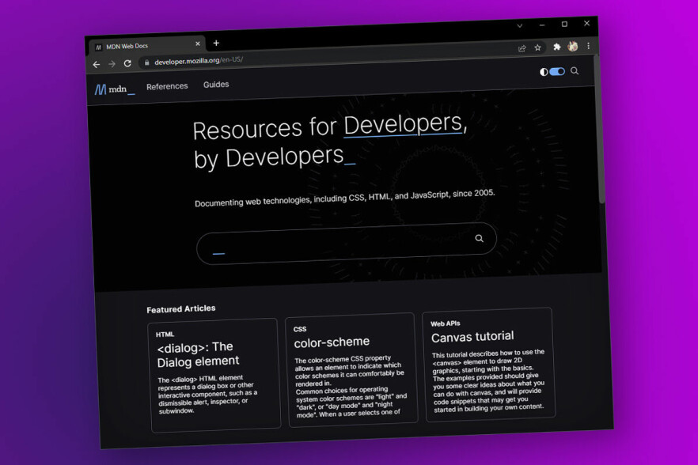Click the address bar URL
Viewport: 698px width, 465px height.
199,61
